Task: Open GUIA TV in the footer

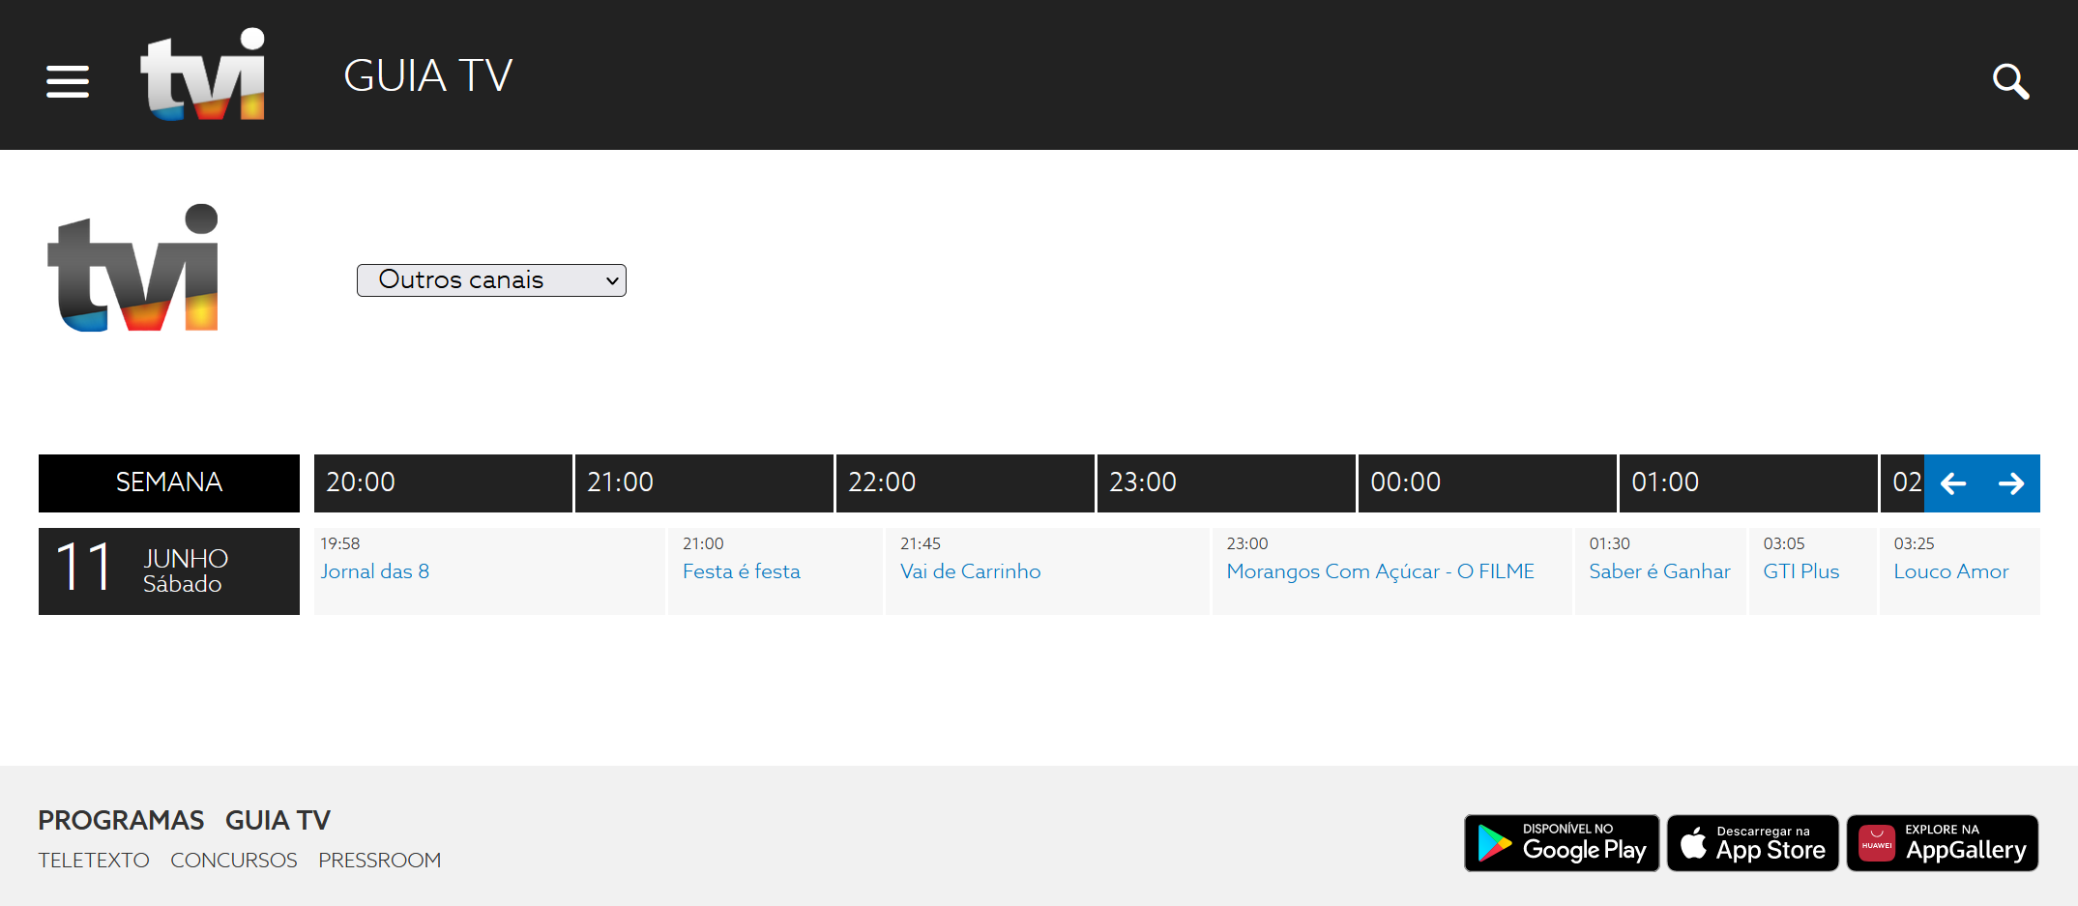Action: pos(278,820)
